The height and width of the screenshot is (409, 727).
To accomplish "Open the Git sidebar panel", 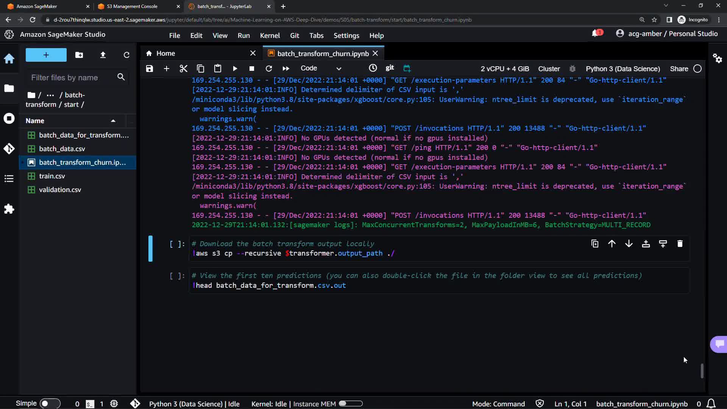I will pos(9,148).
